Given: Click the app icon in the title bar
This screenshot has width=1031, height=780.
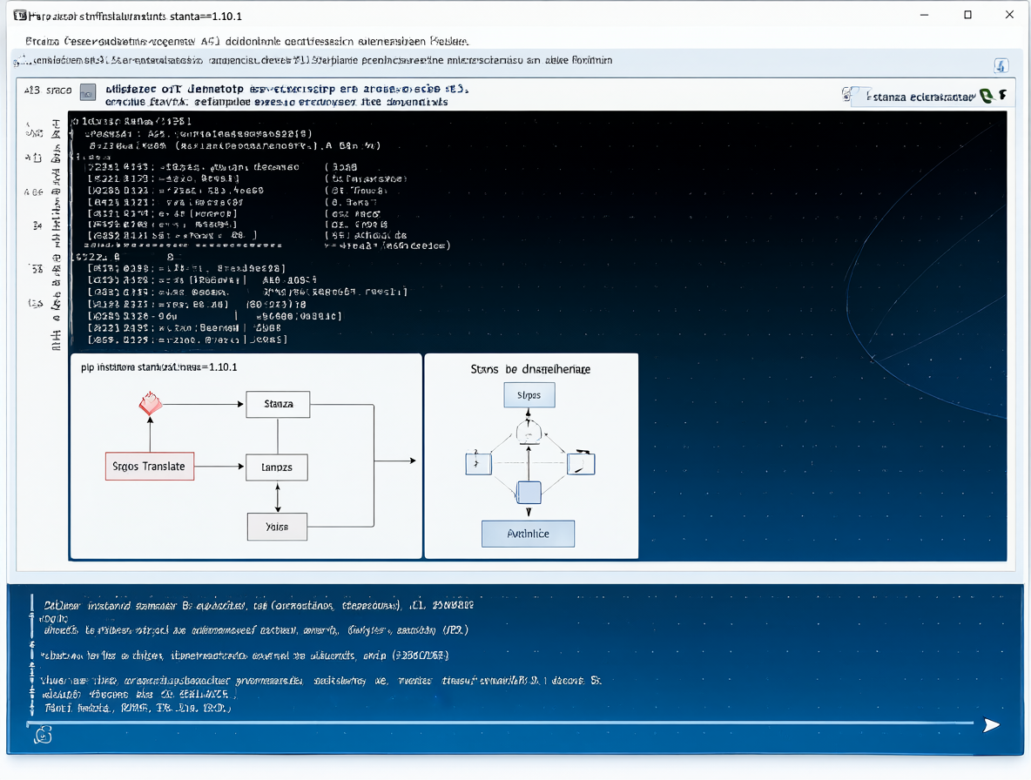Looking at the screenshot, I should [20, 15].
